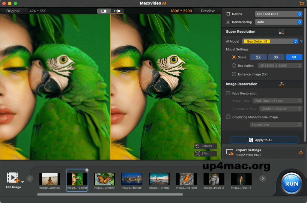Click the Add Image icon
This screenshot has height=203, width=307.
[x=13, y=178]
